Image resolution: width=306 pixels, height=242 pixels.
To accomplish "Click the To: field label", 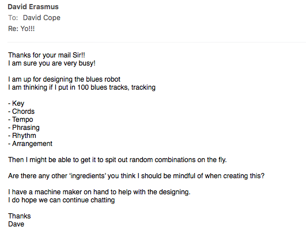I will tap(13, 18).
